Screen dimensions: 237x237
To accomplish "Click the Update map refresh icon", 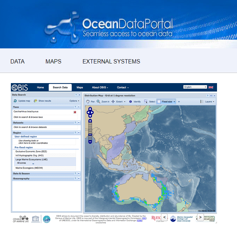I will coord(15,101).
